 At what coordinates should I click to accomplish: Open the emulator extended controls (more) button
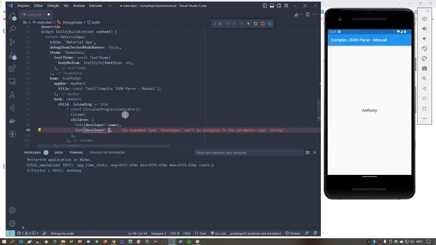pos(424,118)
